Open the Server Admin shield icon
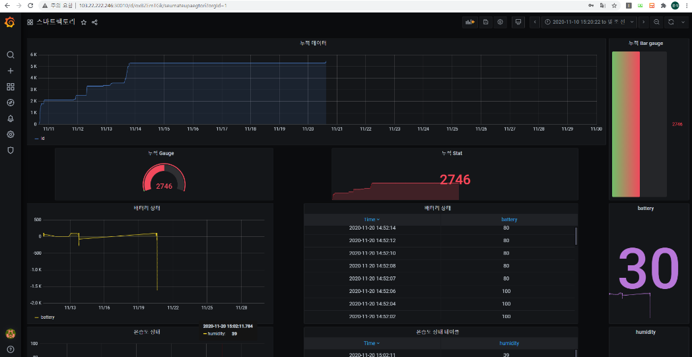Viewport: 692px width, 357px height. point(11,150)
